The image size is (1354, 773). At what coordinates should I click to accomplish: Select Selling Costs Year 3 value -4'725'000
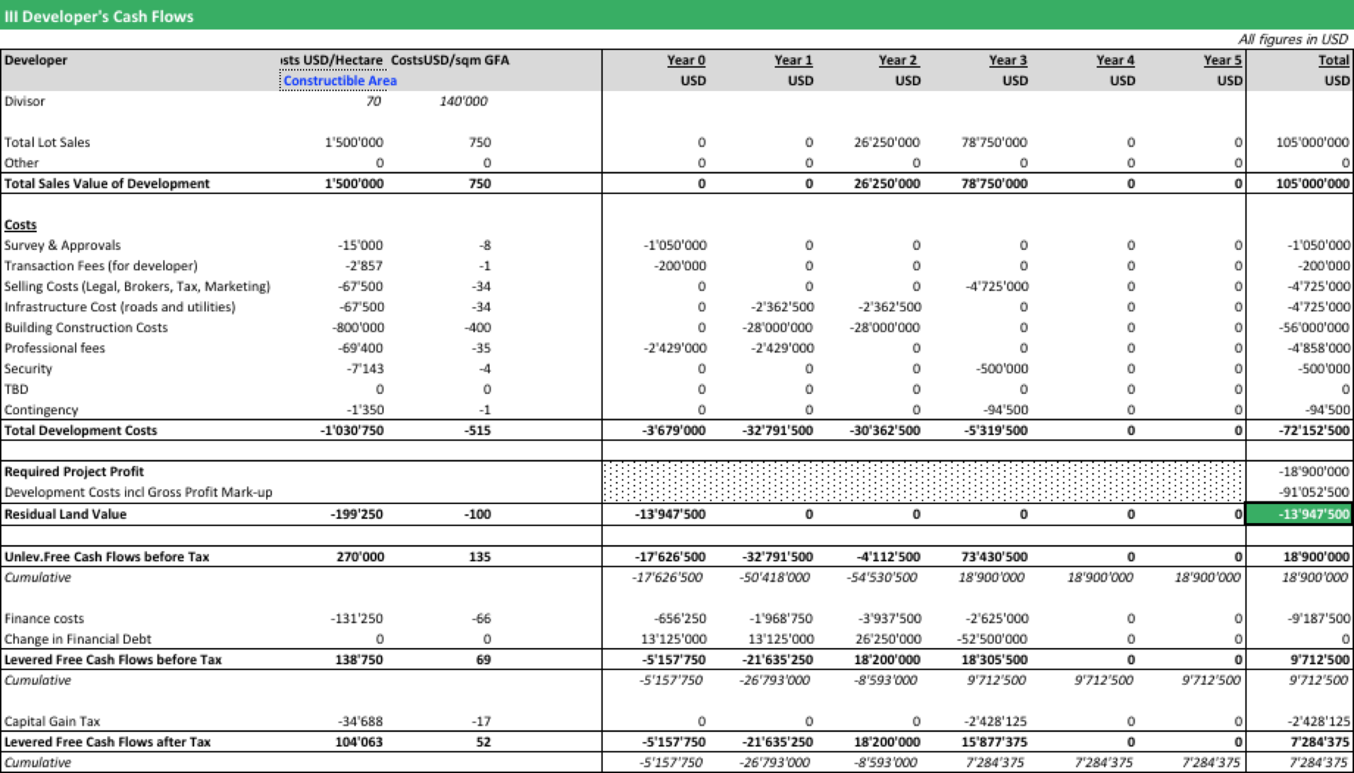pos(997,286)
